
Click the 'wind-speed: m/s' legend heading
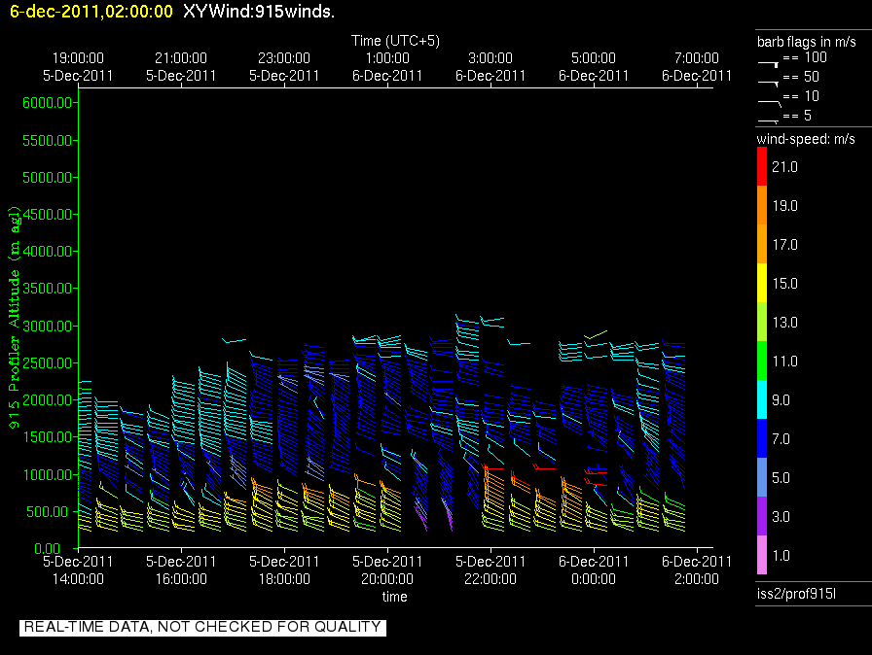[x=806, y=139]
